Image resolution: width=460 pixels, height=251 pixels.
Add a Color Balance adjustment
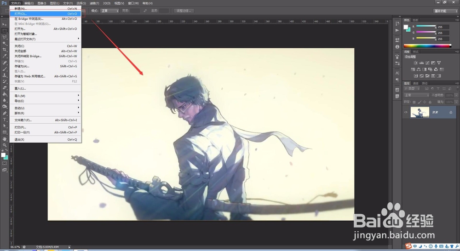[x=419, y=69]
